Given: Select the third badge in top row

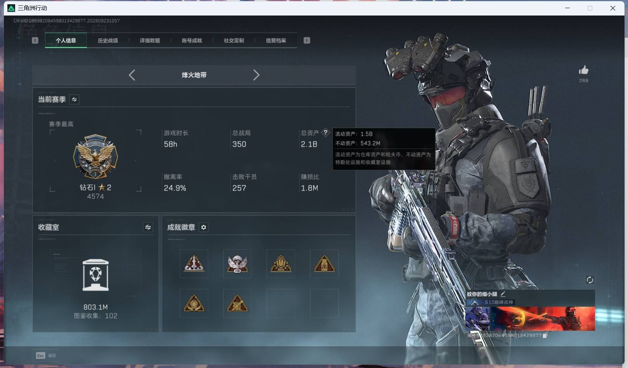Looking at the screenshot, I should point(281,264).
